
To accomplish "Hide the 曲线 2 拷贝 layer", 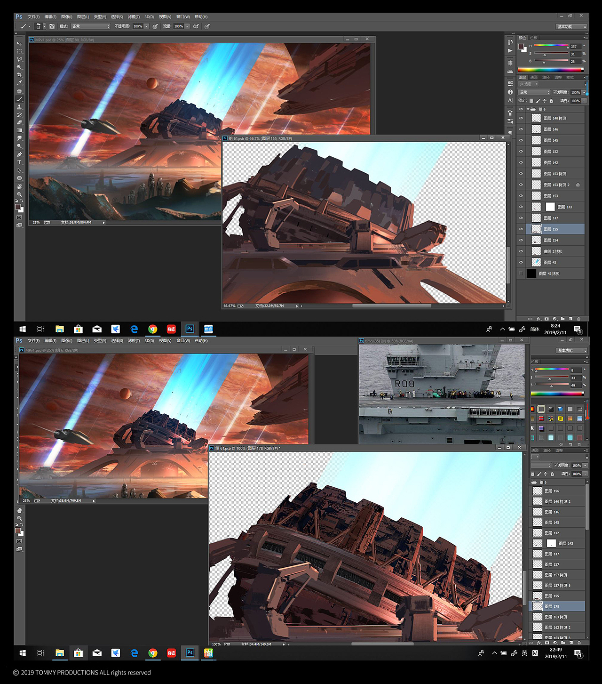I will (x=521, y=251).
